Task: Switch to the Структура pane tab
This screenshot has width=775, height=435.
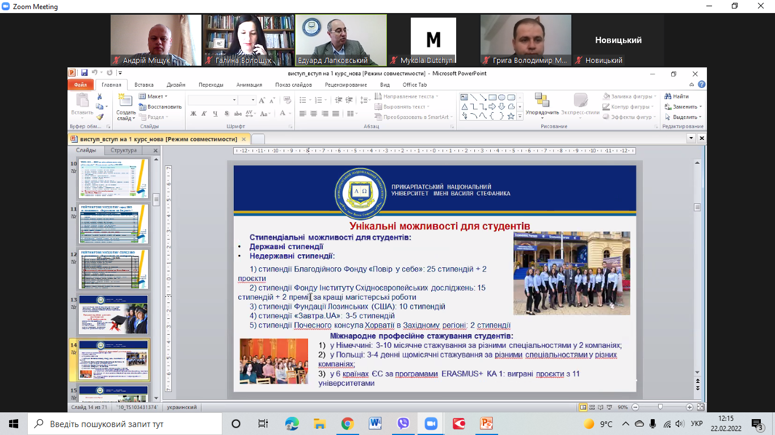Action: 124,151
